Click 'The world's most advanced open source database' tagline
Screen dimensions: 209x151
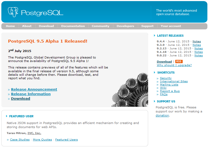[x=176, y=12]
